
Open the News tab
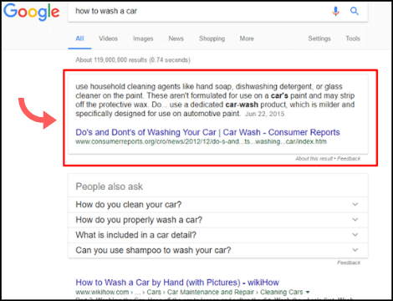click(x=176, y=38)
